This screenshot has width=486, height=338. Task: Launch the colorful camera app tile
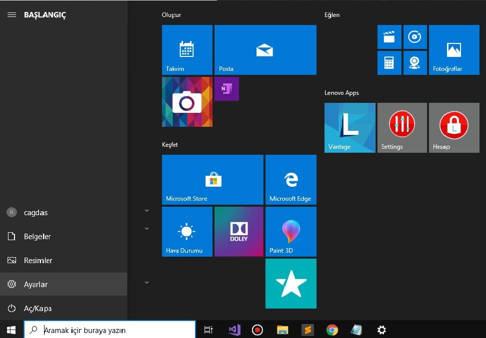coord(187,102)
